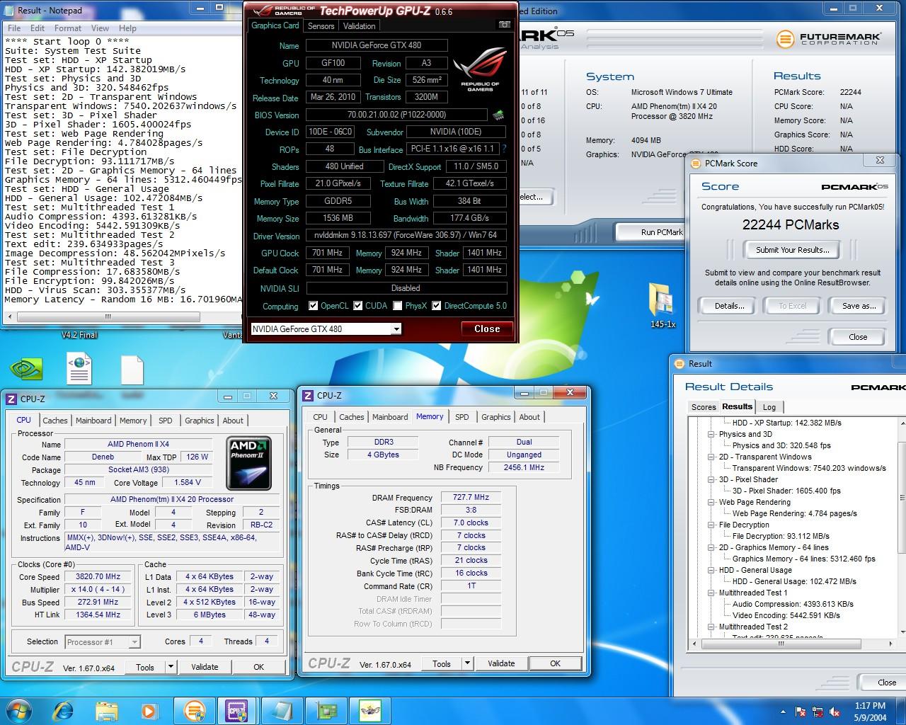Click the GPU-Z screenshot camera icon

click(x=504, y=25)
